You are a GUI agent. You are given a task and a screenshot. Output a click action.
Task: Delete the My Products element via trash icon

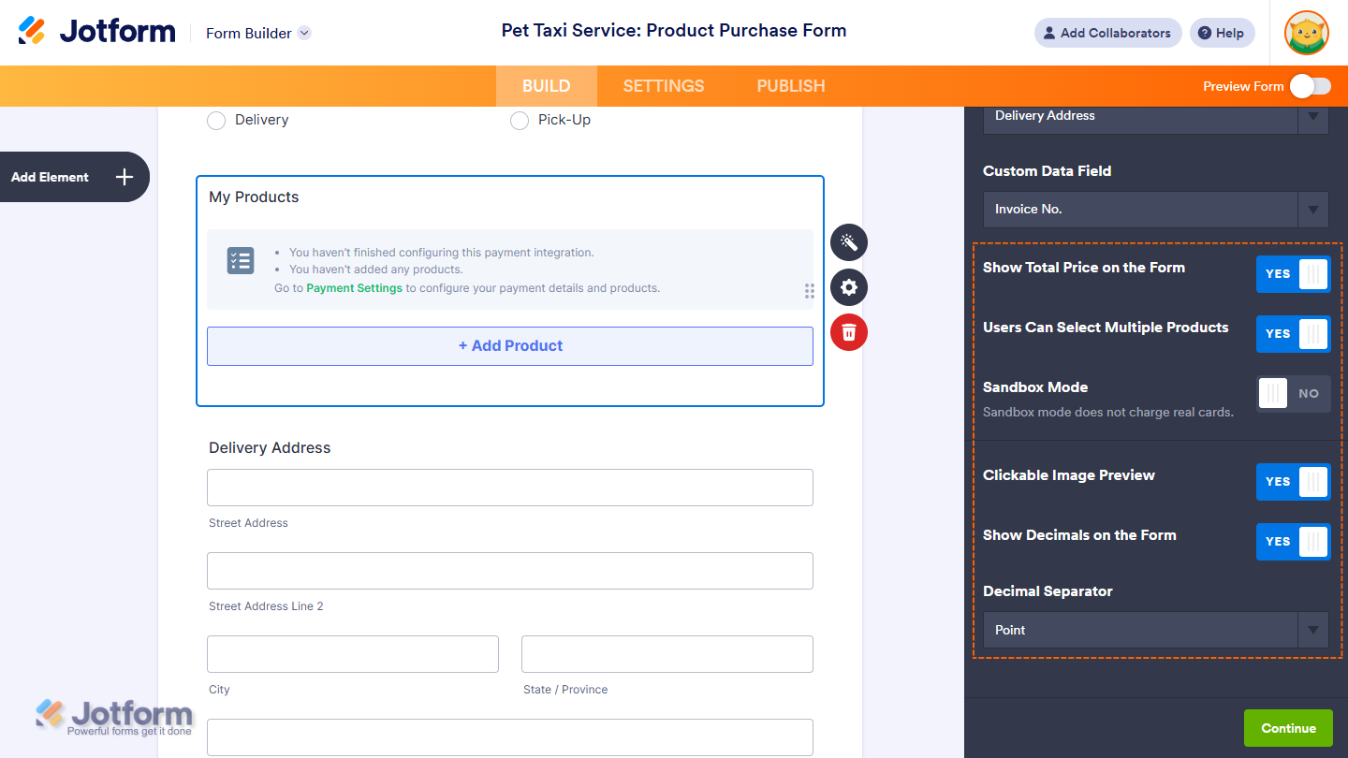point(849,332)
